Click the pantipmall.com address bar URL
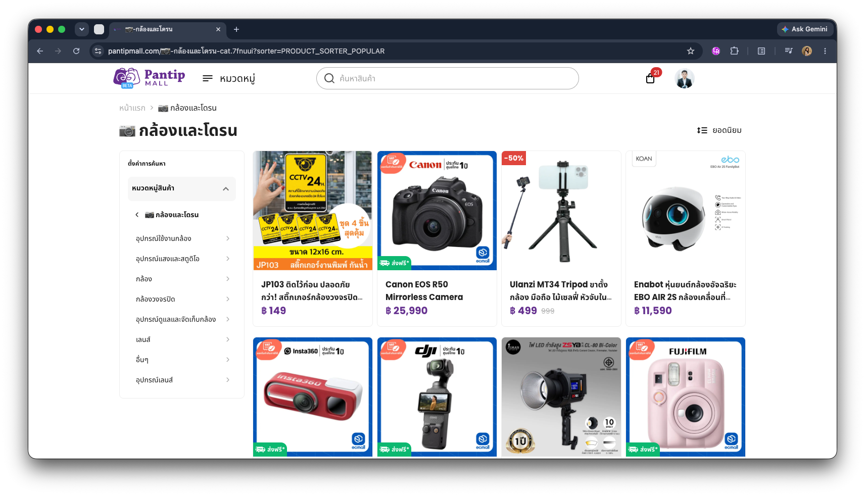The image size is (865, 496). (246, 51)
